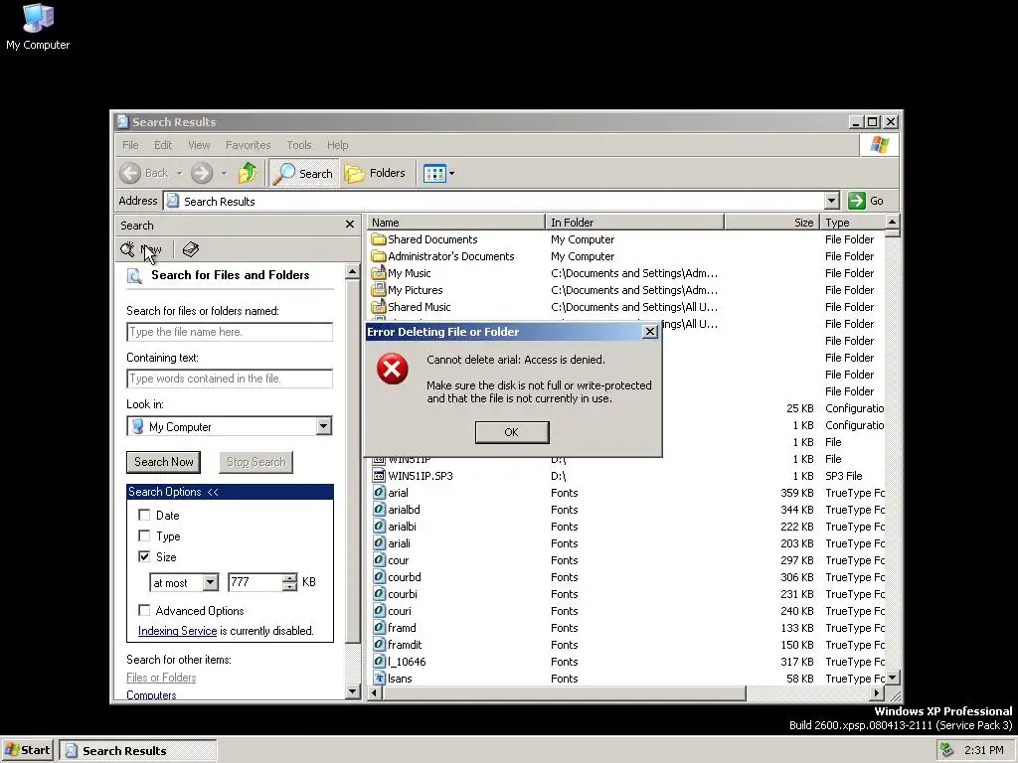Open the Help menu

[x=338, y=145]
